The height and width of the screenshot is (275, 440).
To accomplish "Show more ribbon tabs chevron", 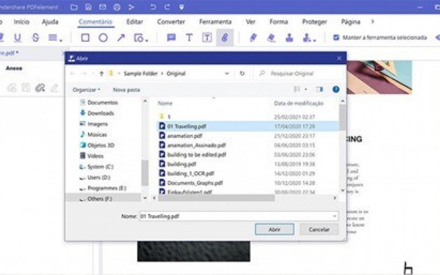I will pos(373,21).
